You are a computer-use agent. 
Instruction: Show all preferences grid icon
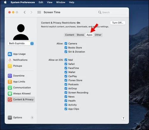pyautogui.click(x=39, y=12)
